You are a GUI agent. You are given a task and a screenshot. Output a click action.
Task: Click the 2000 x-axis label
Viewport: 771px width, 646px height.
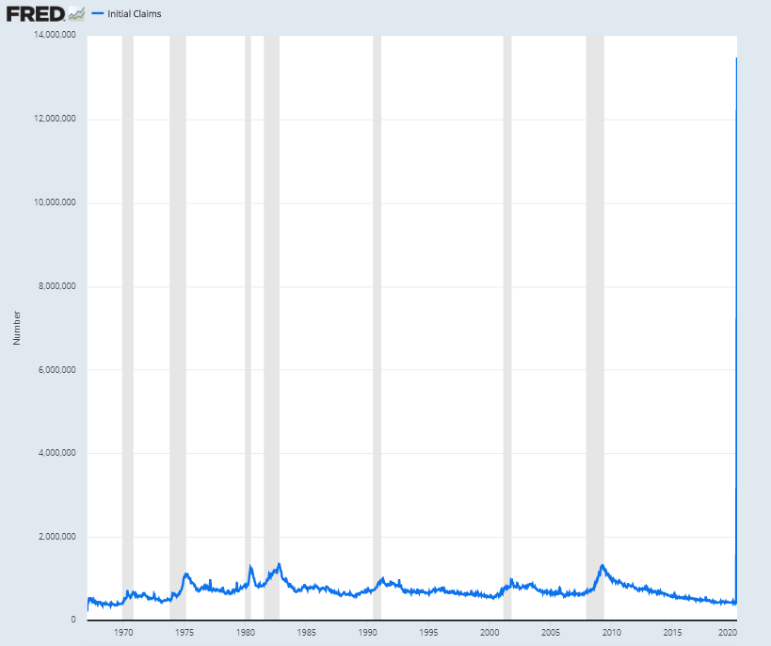click(490, 633)
